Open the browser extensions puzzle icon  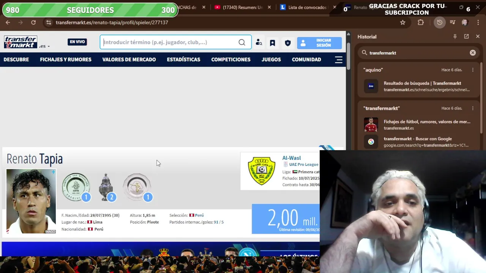[x=421, y=22]
